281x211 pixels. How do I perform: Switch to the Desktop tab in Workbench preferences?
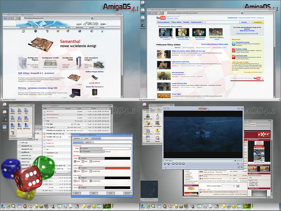[77, 139]
